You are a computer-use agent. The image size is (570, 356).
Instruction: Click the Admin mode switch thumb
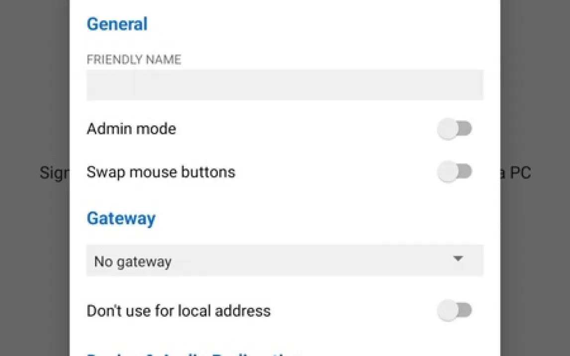coord(447,129)
